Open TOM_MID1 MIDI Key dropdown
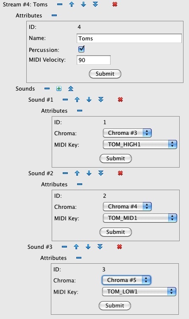 pyautogui.click(x=140, y=218)
